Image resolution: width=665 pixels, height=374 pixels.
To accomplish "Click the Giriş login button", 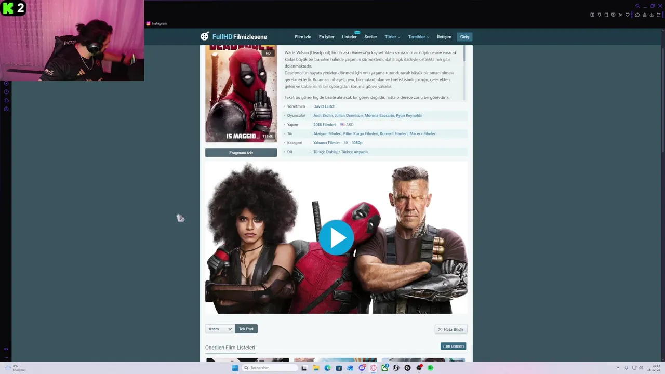I will pos(464,37).
